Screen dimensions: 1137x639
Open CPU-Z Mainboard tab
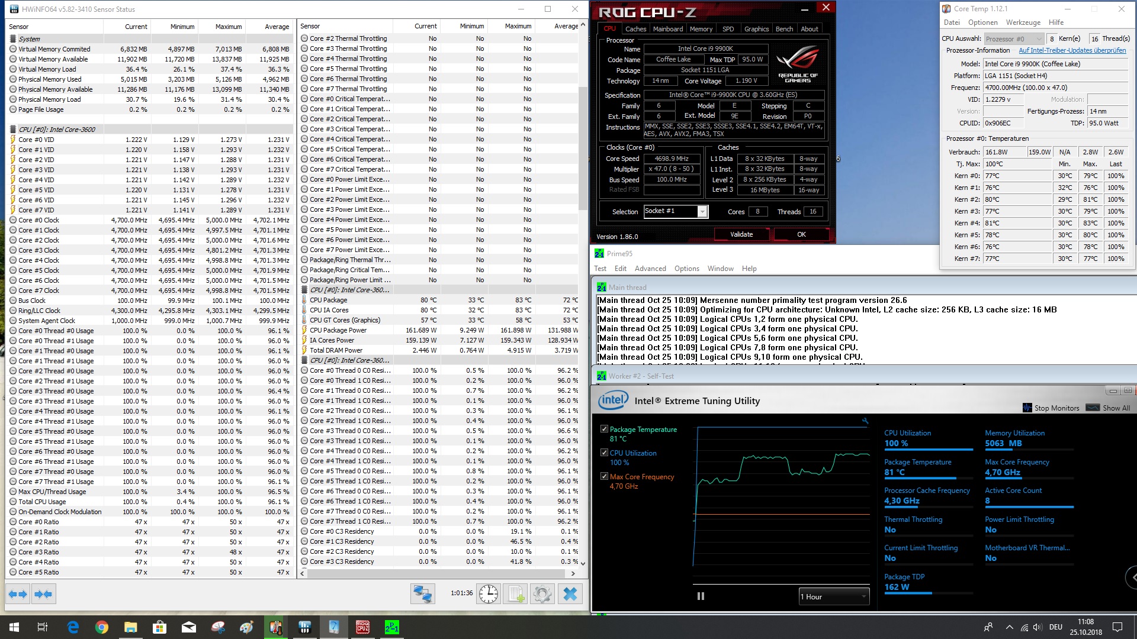tap(668, 29)
